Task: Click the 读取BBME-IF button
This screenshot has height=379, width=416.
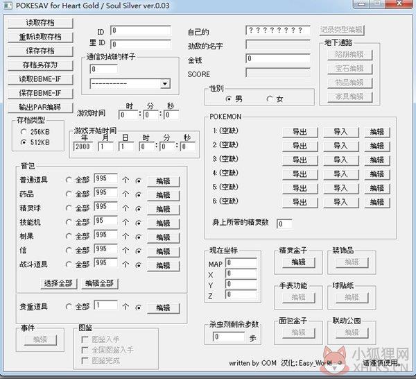Action: [40, 79]
